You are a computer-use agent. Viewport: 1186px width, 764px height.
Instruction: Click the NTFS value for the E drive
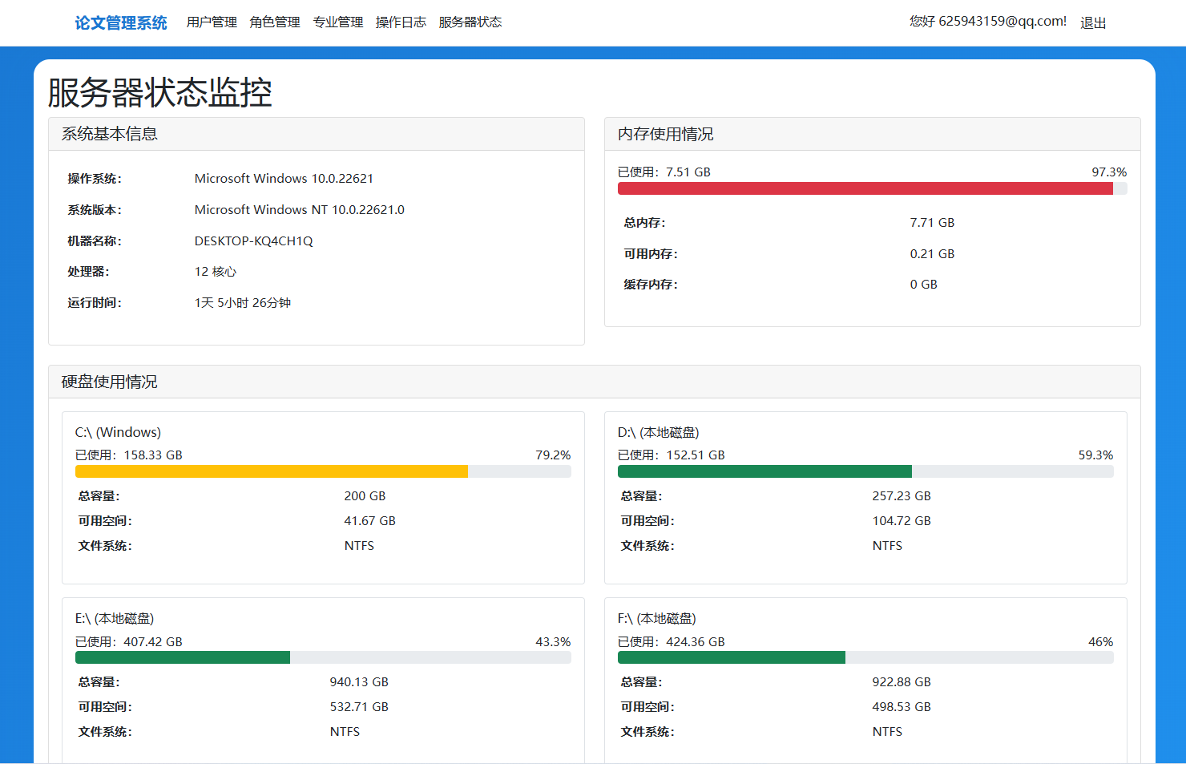coord(345,732)
